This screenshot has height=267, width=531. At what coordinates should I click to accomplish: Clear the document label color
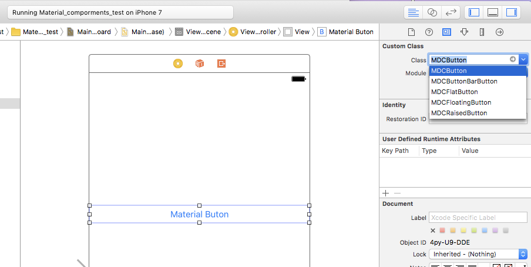tap(433, 231)
